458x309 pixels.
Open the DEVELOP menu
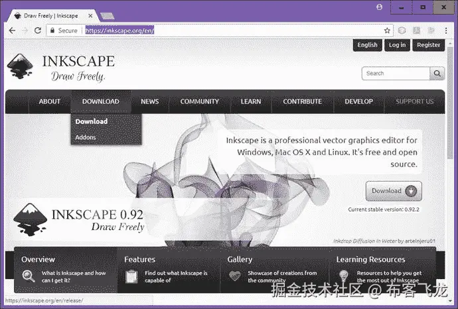tap(358, 101)
